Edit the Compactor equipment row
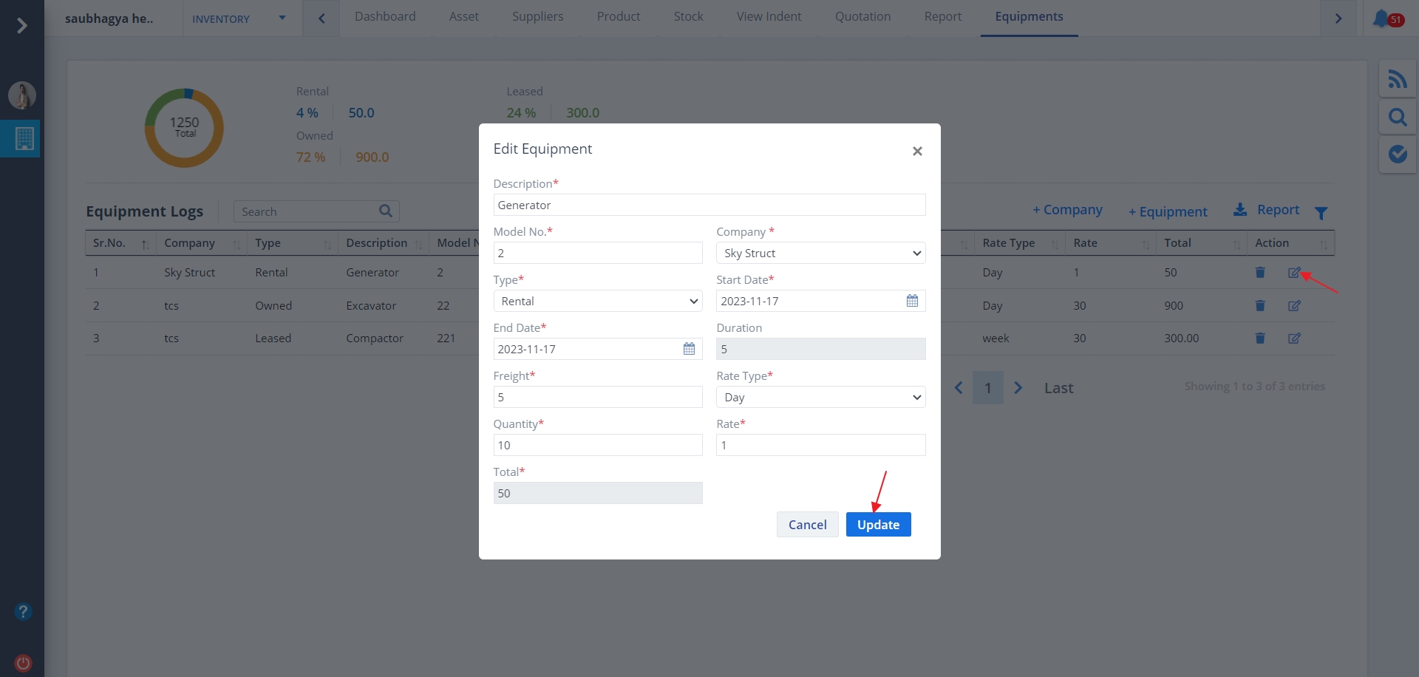Screen dimensions: 1419x677 1294,338
